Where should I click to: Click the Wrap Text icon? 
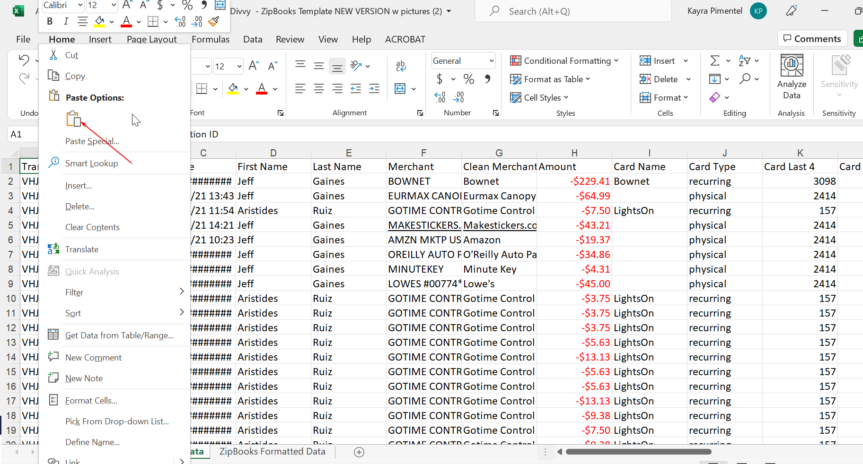pyautogui.click(x=401, y=66)
